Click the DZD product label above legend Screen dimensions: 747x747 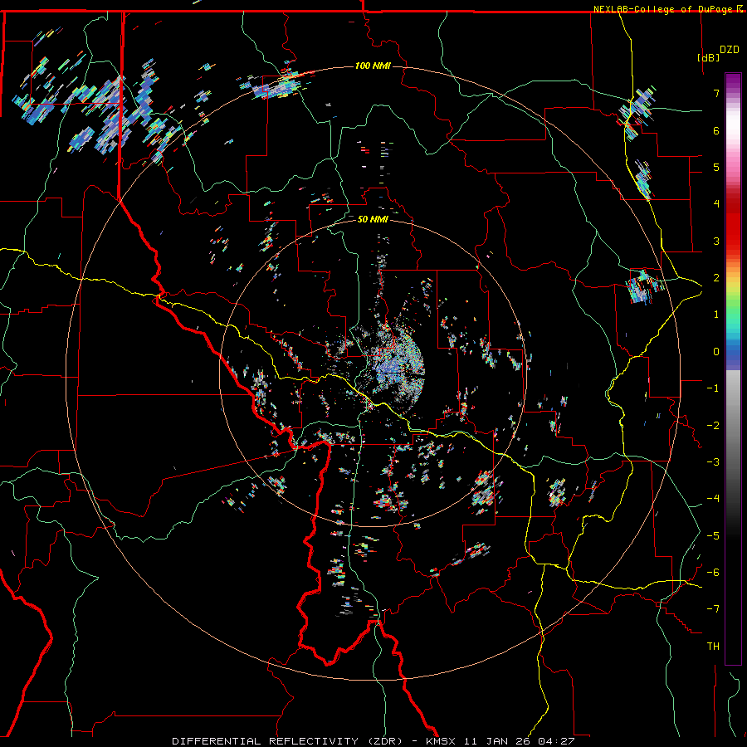[730, 50]
